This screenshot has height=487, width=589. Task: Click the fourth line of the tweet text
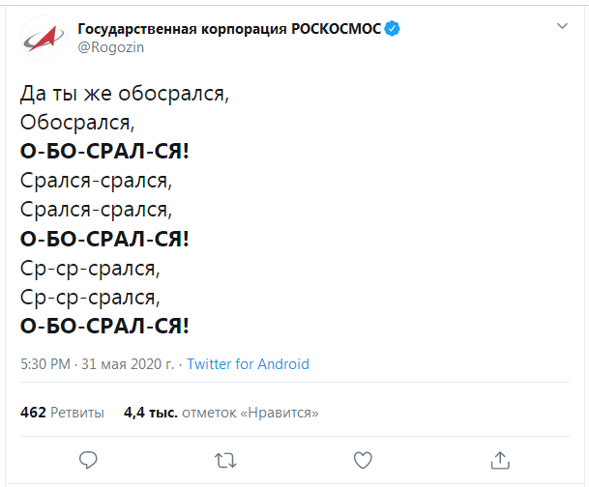point(95,181)
